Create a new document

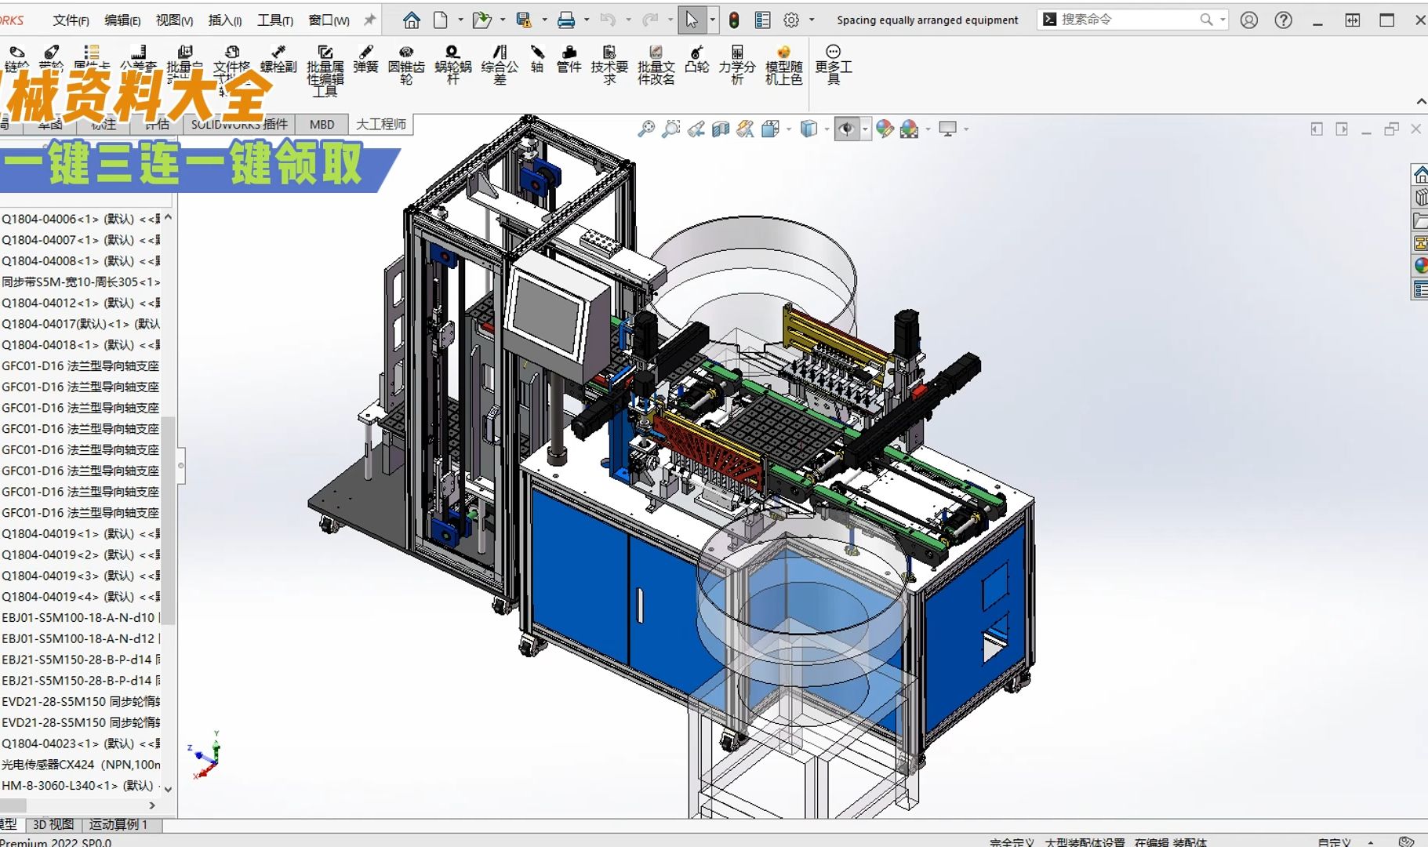coord(441,20)
